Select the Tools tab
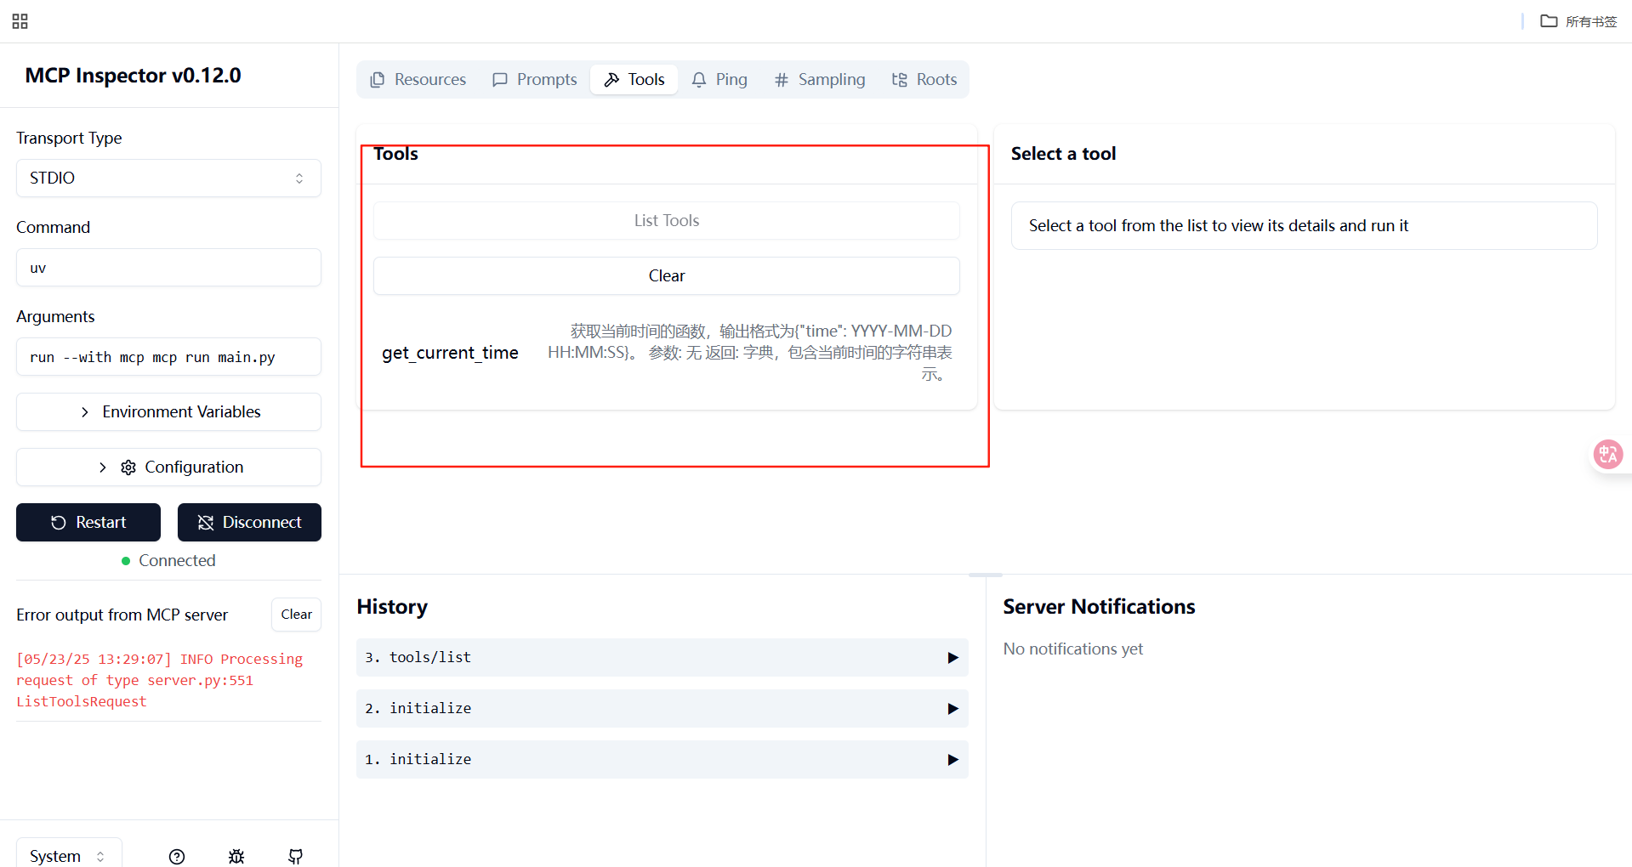 coord(634,79)
